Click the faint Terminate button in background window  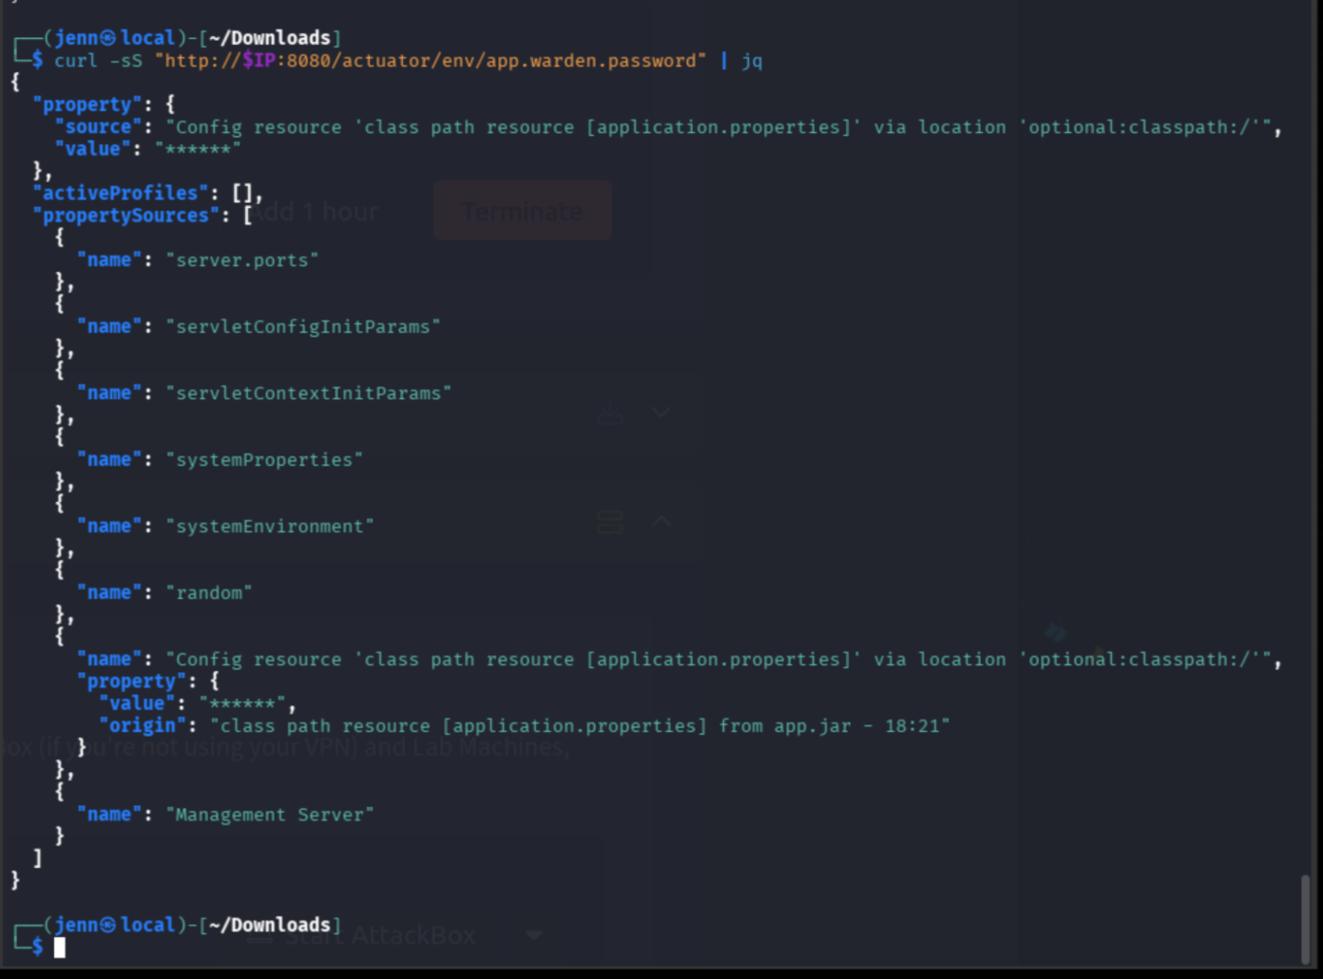[x=523, y=211]
